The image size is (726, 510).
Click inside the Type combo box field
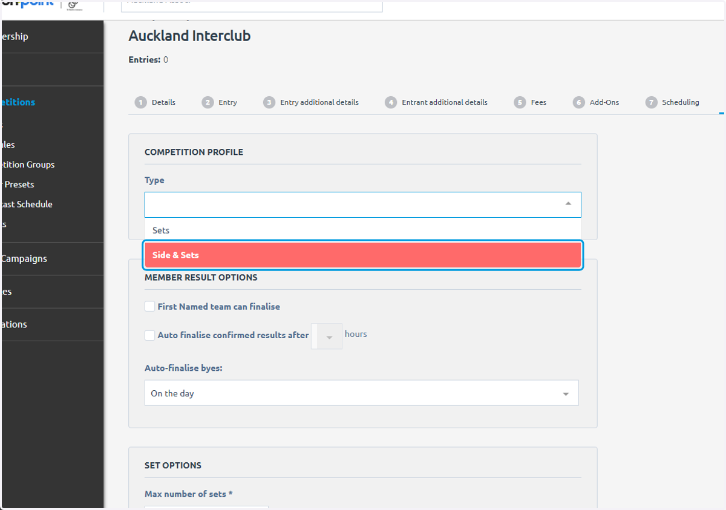pyautogui.click(x=363, y=204)
